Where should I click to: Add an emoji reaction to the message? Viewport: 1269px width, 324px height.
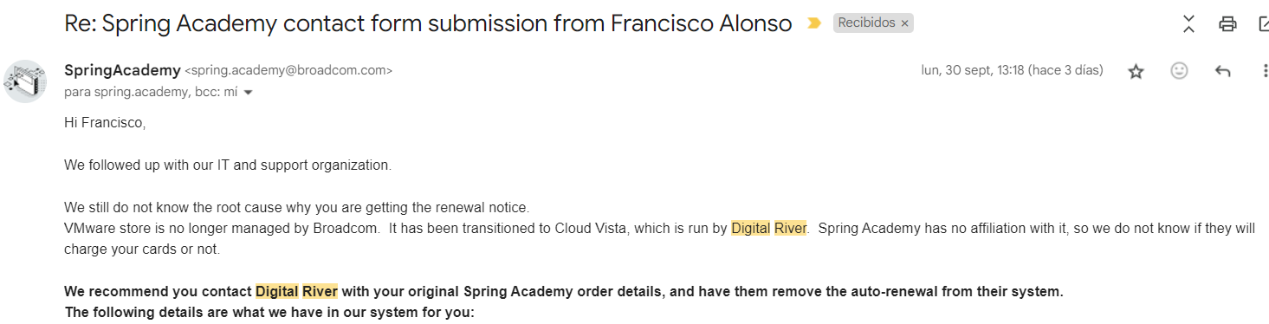click(1179, 71)
